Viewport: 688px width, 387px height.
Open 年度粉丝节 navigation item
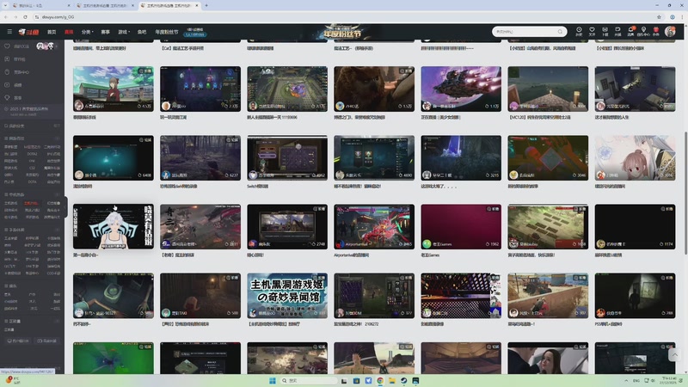point(166,32)
